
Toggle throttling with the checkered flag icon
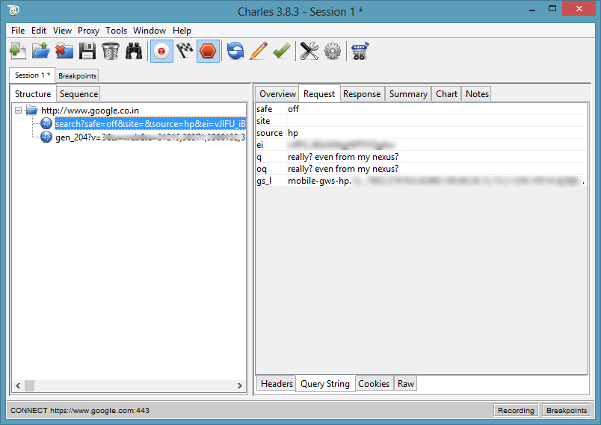(185, 51)
